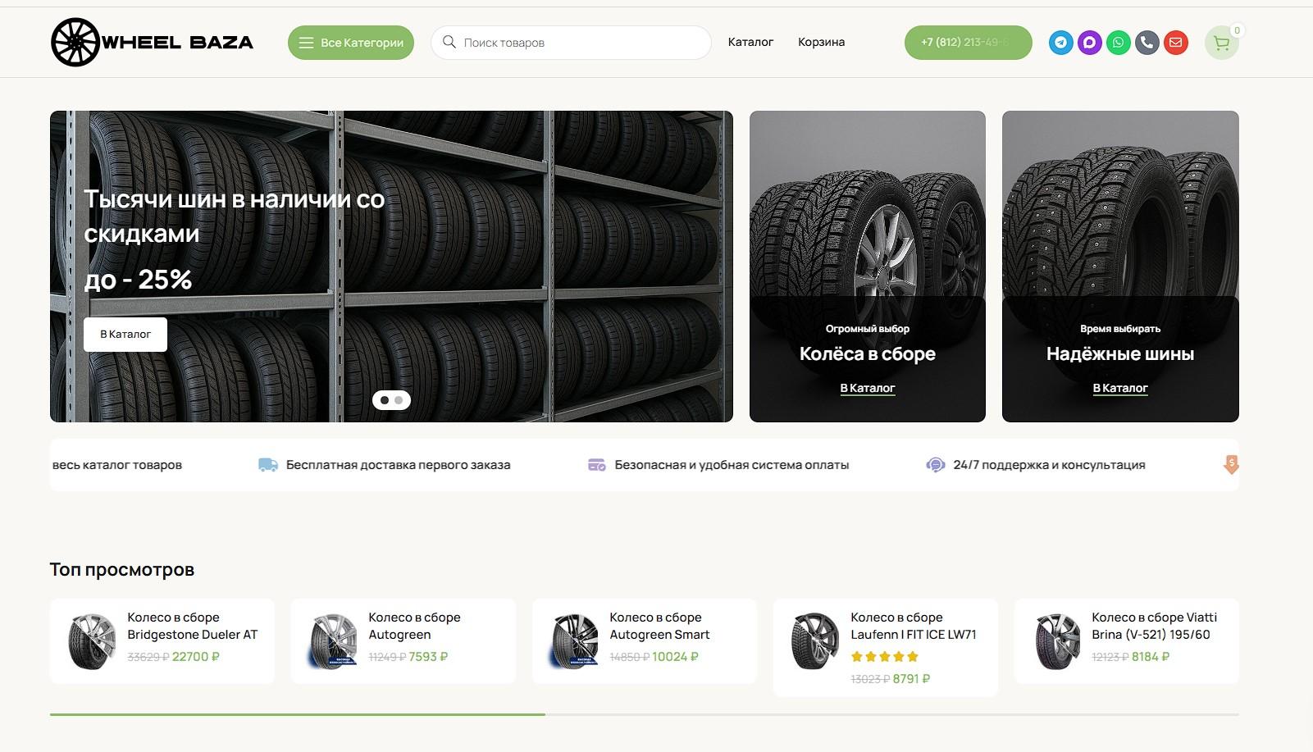Image resolution: width=1313 pixels, height=752 pixels.
Task: Click В Каталог under Надёжные шины
Action: pos(1120,388)
